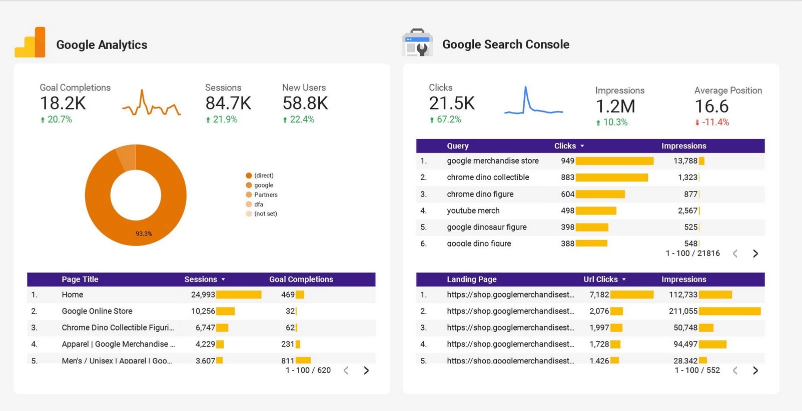Click the 1 - 100 / 620 pagination label
Screen dimensions: 802x411
[x=308, y=370]
